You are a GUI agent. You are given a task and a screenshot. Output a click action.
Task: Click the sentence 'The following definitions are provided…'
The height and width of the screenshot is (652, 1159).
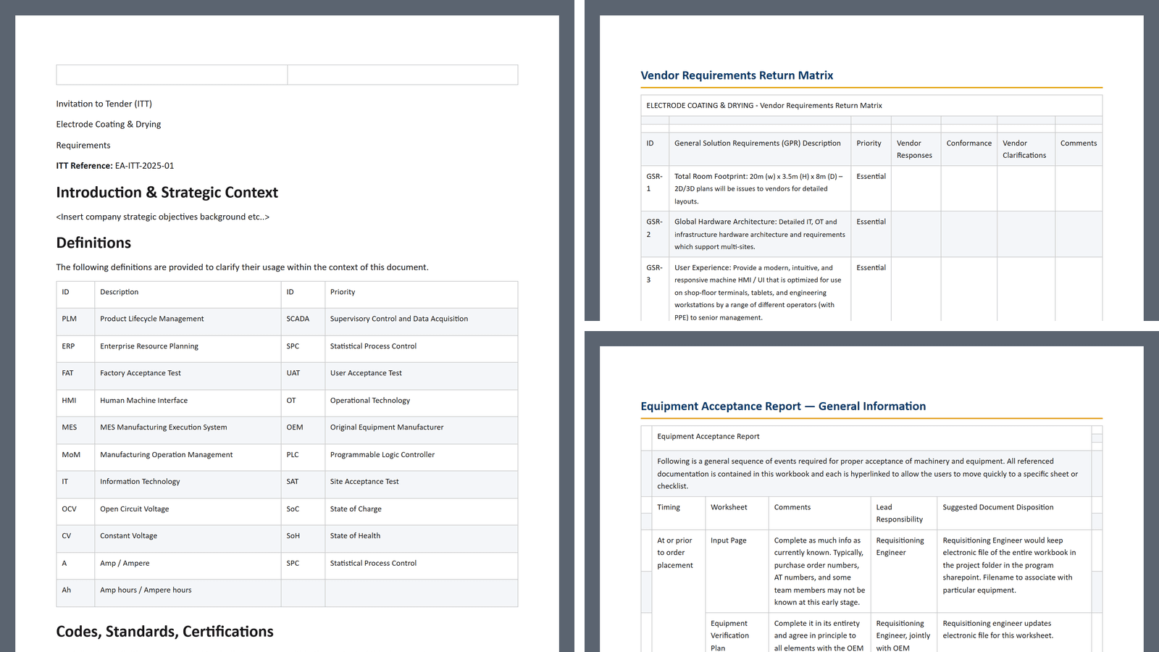[242, 267]
